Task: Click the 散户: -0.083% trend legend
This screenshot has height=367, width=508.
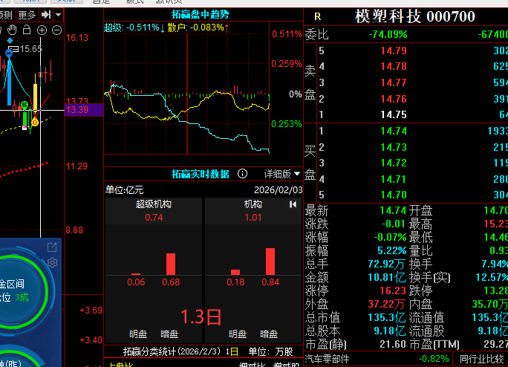Action: point(198,27)
